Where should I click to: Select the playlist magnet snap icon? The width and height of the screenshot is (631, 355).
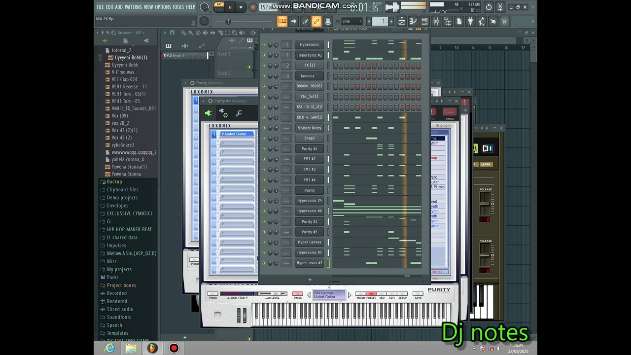tap(172, 33)
